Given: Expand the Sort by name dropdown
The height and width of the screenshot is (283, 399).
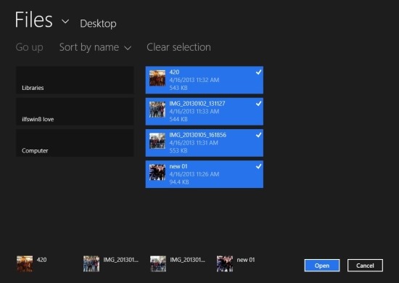Looking at the screenshot, I should (x=95, y=47).
